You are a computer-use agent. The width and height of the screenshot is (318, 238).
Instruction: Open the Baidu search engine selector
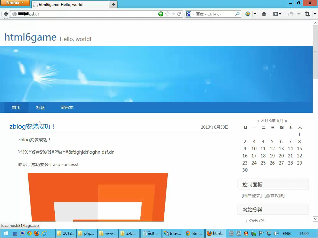(x=190, y=14)
